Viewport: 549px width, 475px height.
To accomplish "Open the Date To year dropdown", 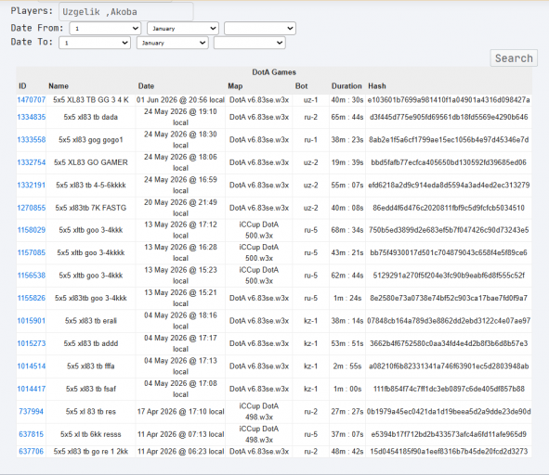I will [250, 43].
